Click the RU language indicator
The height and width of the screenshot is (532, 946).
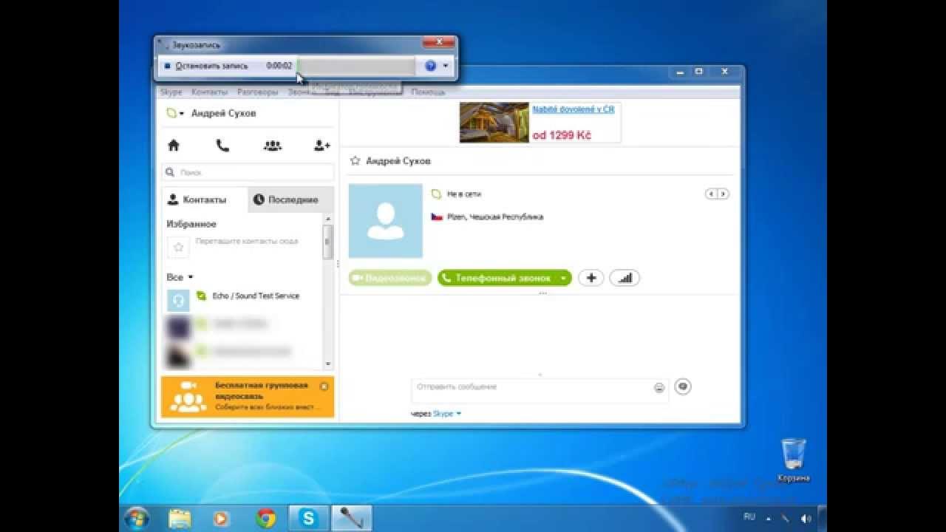click(x=749, y=517)
